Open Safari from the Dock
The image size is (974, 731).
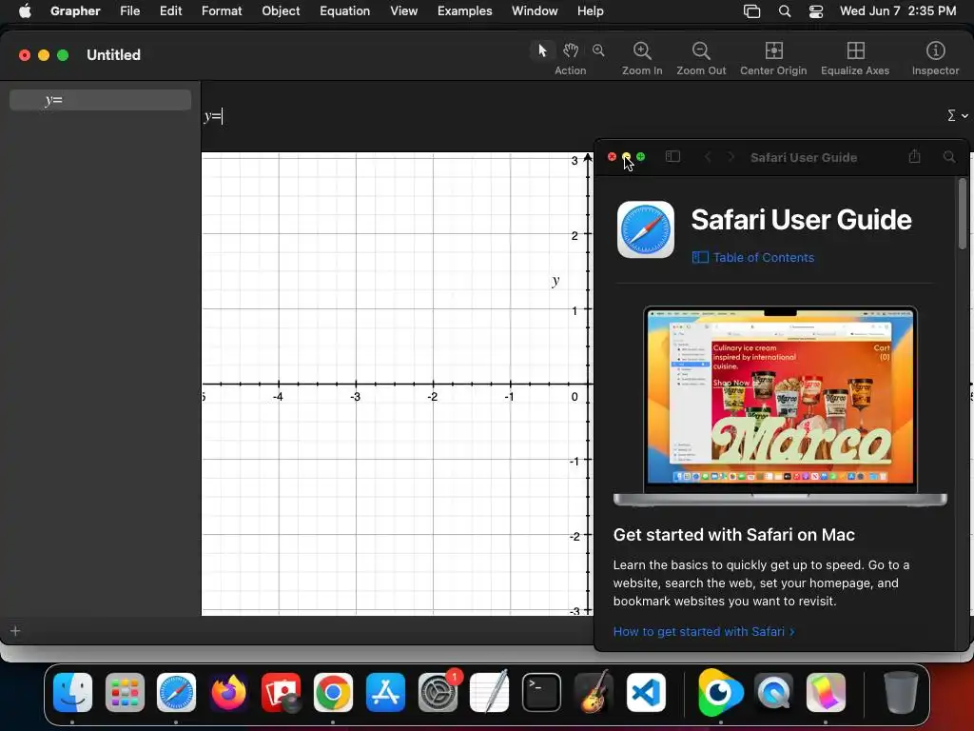coord(176,693)
